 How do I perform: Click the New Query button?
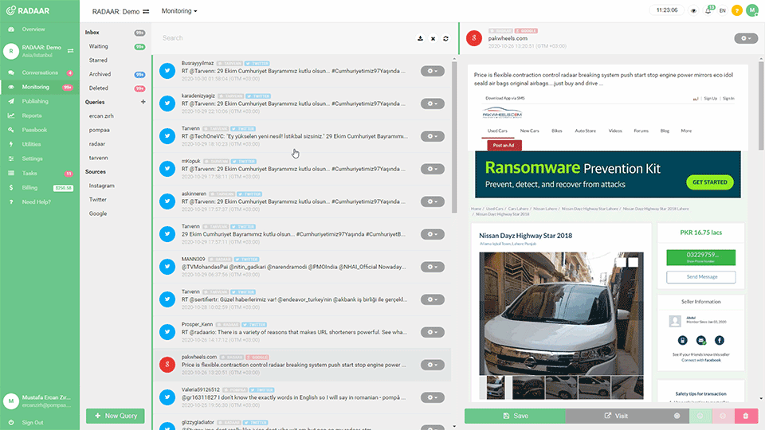click(115, 416)
